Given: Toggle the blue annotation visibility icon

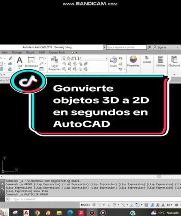Looking at the screenshot, I should (152, 205).
